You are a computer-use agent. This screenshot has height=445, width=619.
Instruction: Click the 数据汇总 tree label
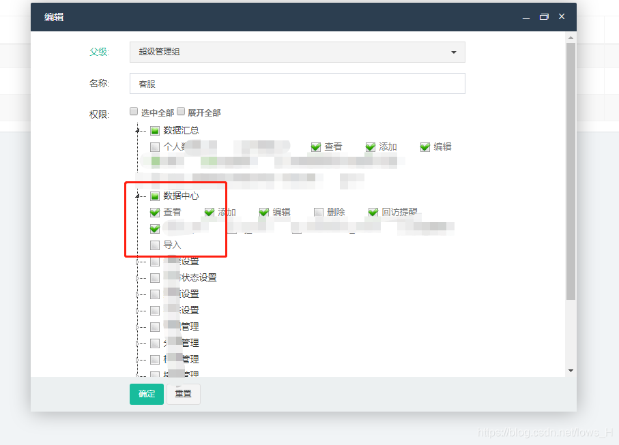click(x=182, y=130)
